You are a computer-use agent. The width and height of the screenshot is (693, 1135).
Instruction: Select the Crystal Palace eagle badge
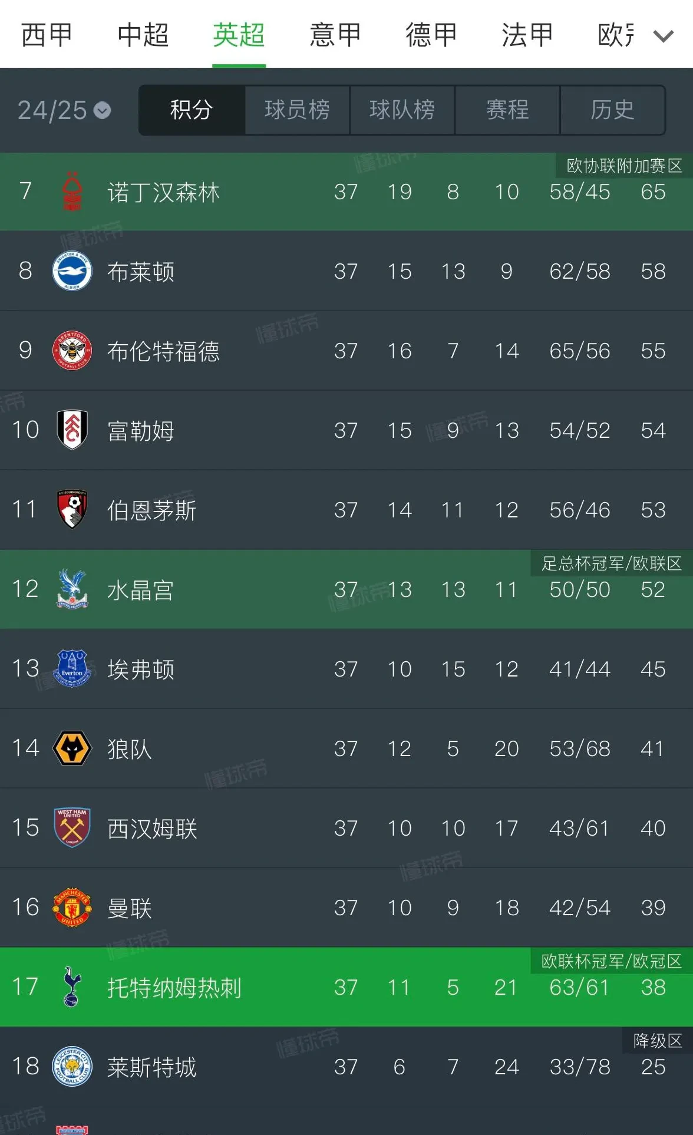(72, 590)
